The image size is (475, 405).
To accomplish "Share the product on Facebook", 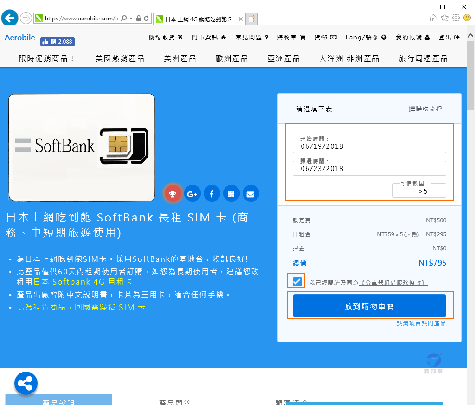I will tap(212, 194).
